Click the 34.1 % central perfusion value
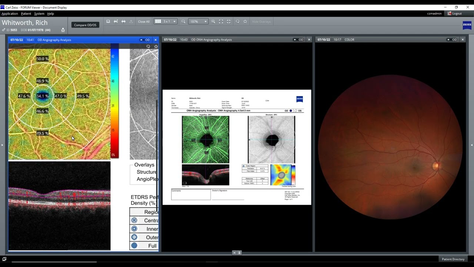 (43, 96)
